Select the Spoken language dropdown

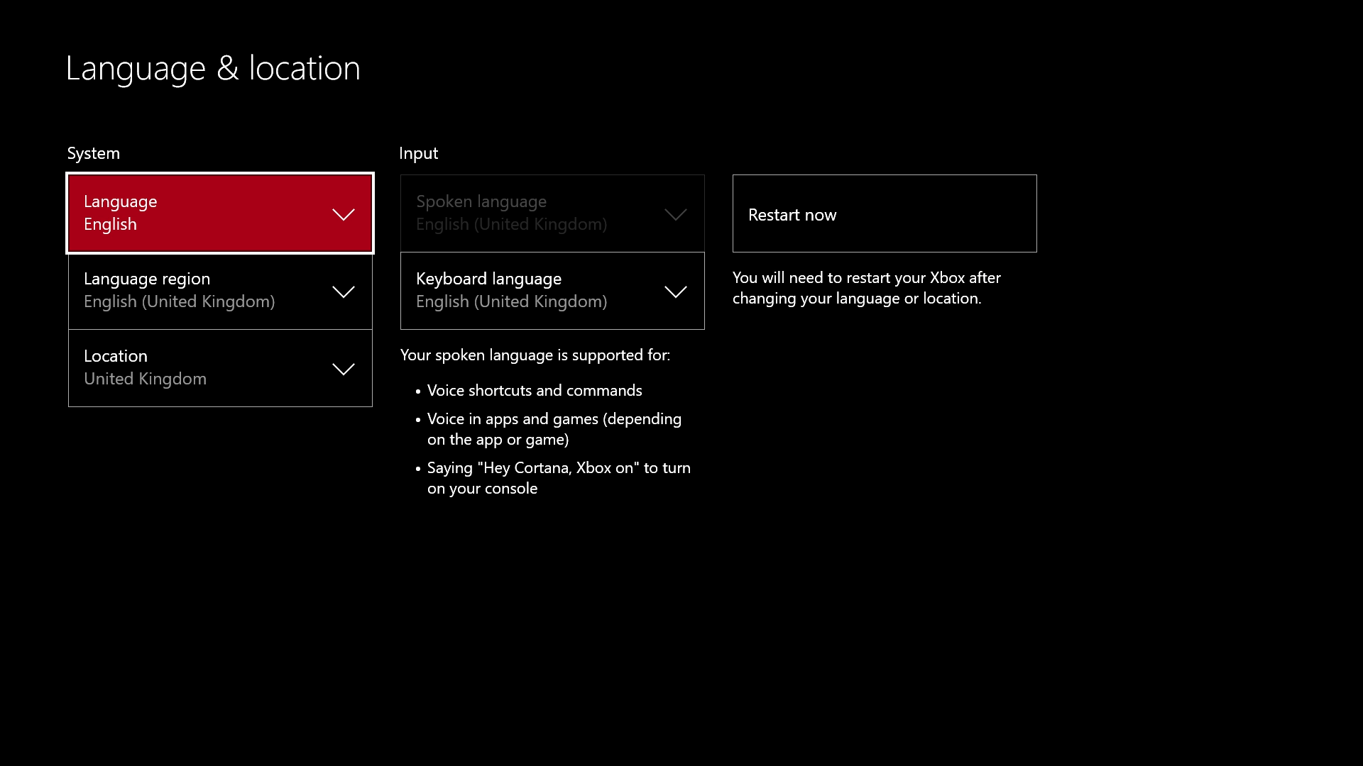pyautogui.click(x=552, y=213)
